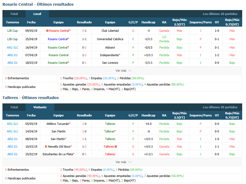Click result 1-2 for Newells Old Boys match
Image resolution: width=246 pixels, height=184 pixels.
(84, 147)
